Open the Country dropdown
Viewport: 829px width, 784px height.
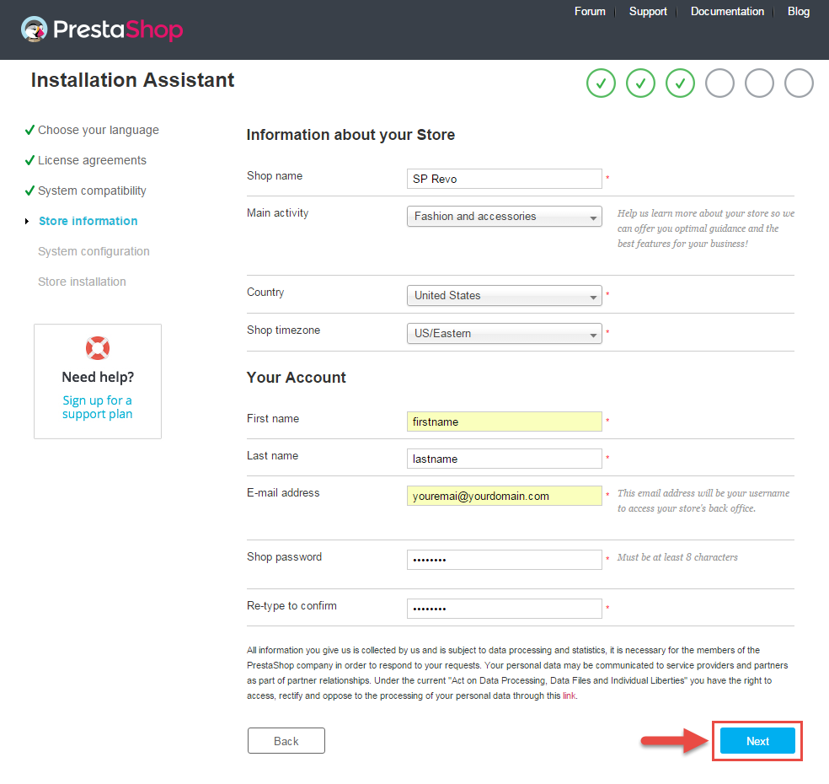[505, 296]
